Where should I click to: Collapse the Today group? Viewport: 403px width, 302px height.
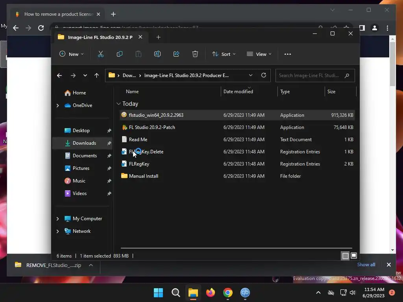pyautogui.click(x=118, y=104)
